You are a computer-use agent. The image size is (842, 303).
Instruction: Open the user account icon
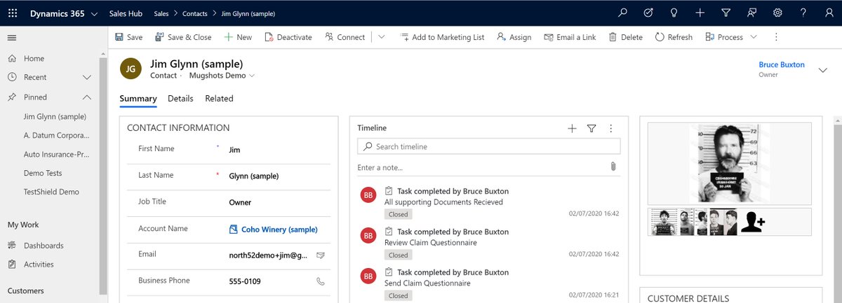click(x=829, y=13)
